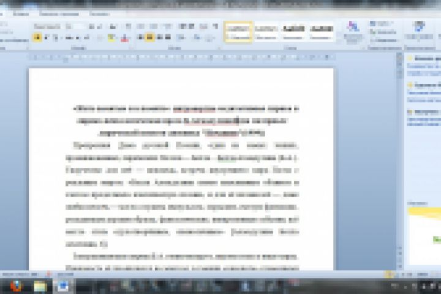Open the font size combo box
Image resolution: width=441 pixels, height=294 pixels.
point(75,26)
